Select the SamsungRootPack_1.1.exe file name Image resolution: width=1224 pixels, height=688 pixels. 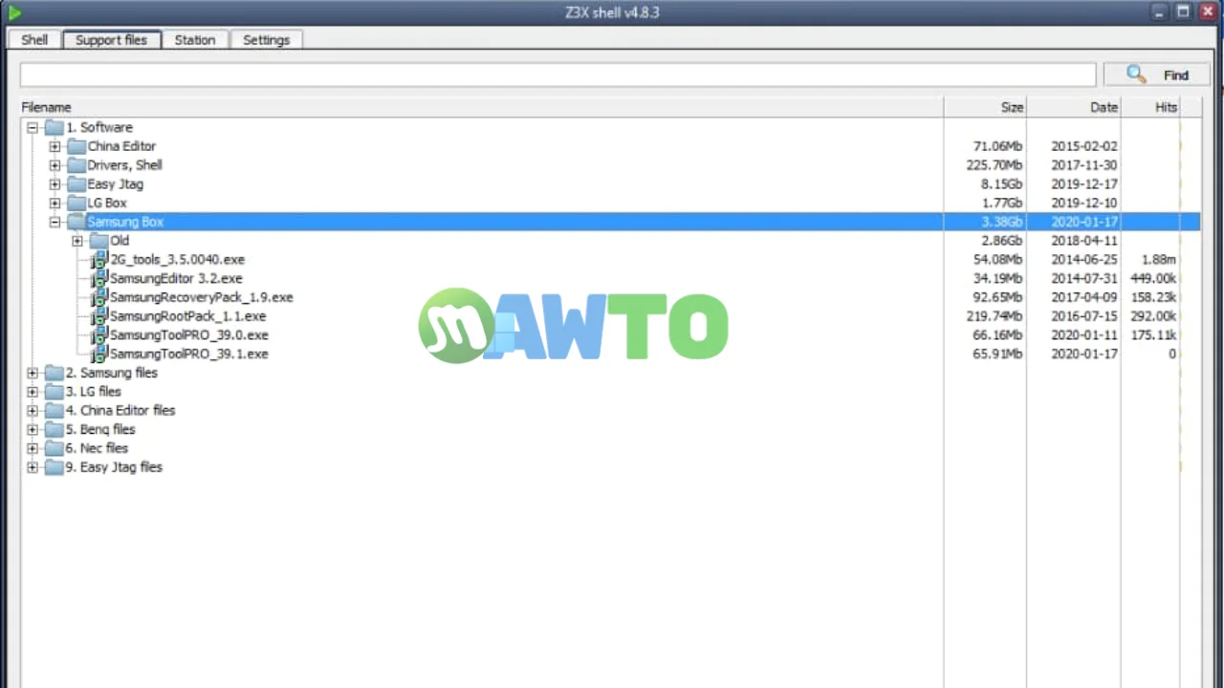tap(188, 316)
